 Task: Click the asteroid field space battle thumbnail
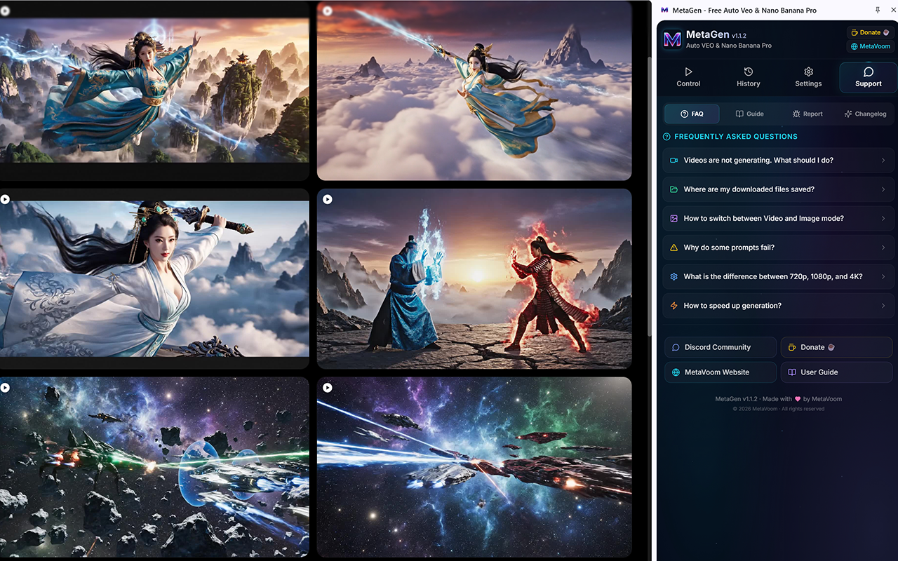click(154, 467)
